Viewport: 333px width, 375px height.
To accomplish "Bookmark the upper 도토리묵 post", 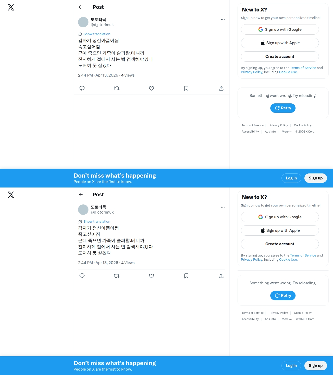I will pos(186,88).
